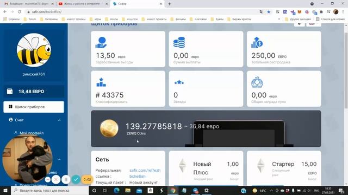The height and width of the screenshot is (195, 348).
Task: Click the recorder minimize minus button
Action: click(47, 179)
